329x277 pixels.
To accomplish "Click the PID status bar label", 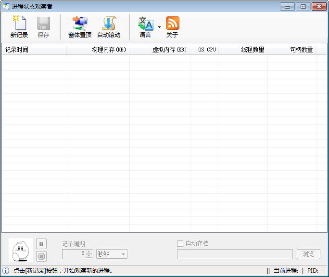I will coord(313,271).
